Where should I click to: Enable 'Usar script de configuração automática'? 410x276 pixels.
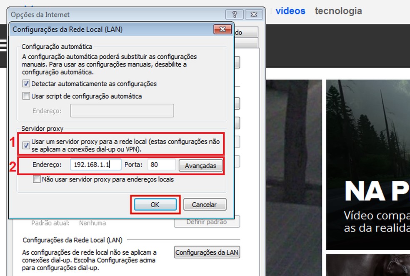point(26,96)
